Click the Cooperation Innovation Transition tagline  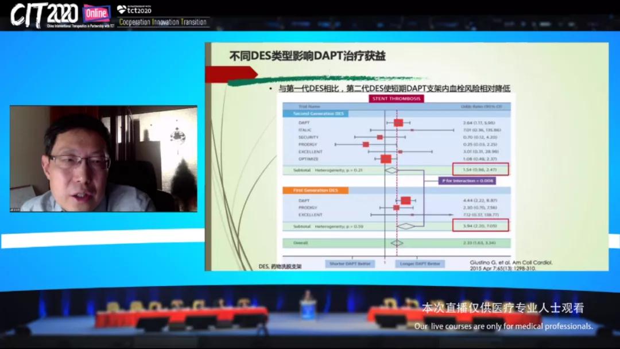point(162,22)
